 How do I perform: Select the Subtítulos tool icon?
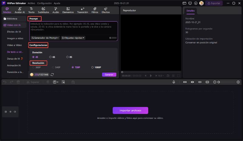pos(43,10)
